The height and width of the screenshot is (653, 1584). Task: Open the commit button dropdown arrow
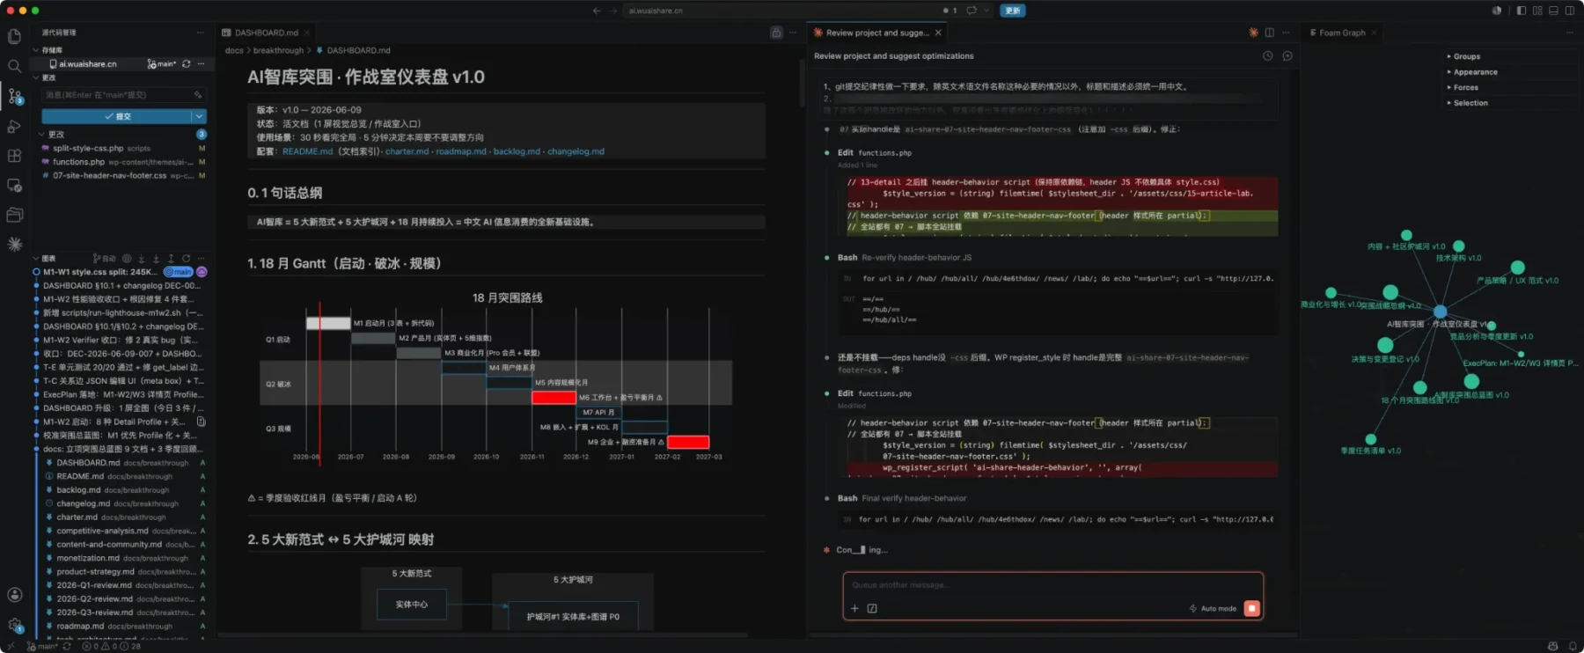coord(200,116)
